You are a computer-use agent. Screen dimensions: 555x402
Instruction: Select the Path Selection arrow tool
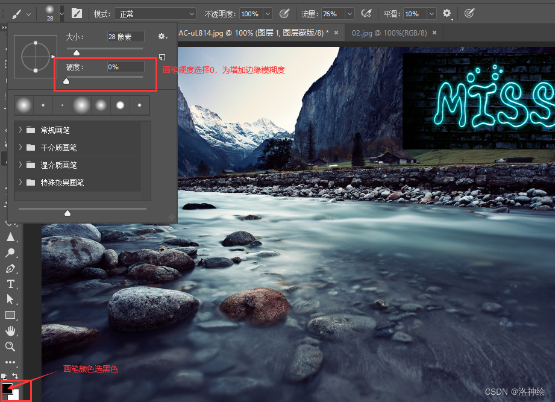click(10, 300)
